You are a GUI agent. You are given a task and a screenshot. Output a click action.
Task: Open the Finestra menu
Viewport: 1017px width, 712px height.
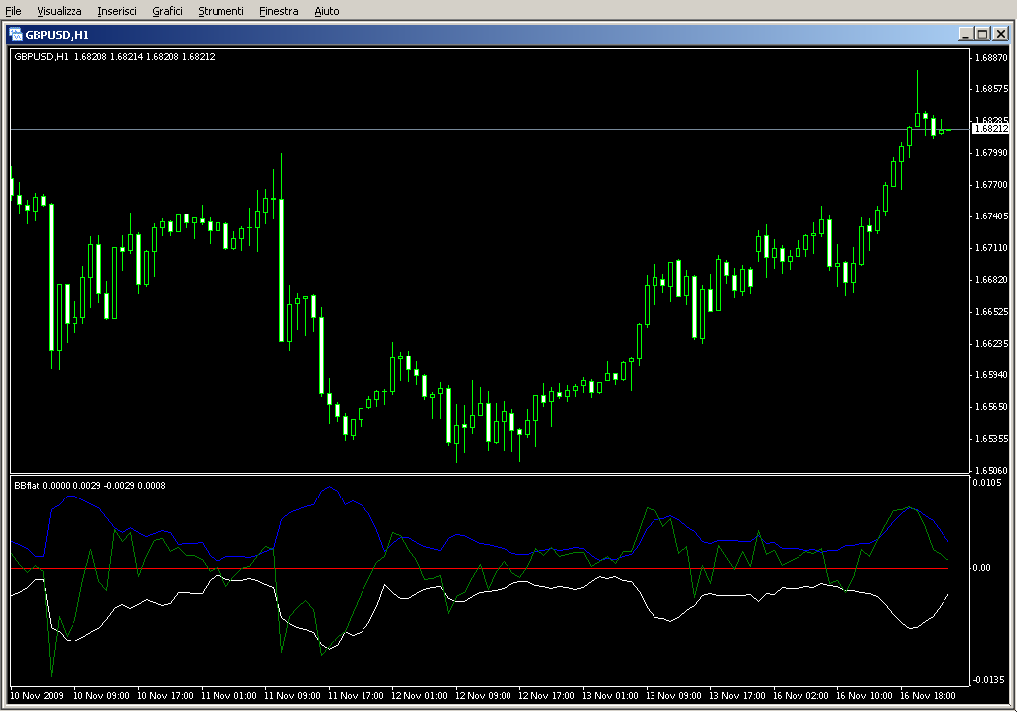[278, 11]
